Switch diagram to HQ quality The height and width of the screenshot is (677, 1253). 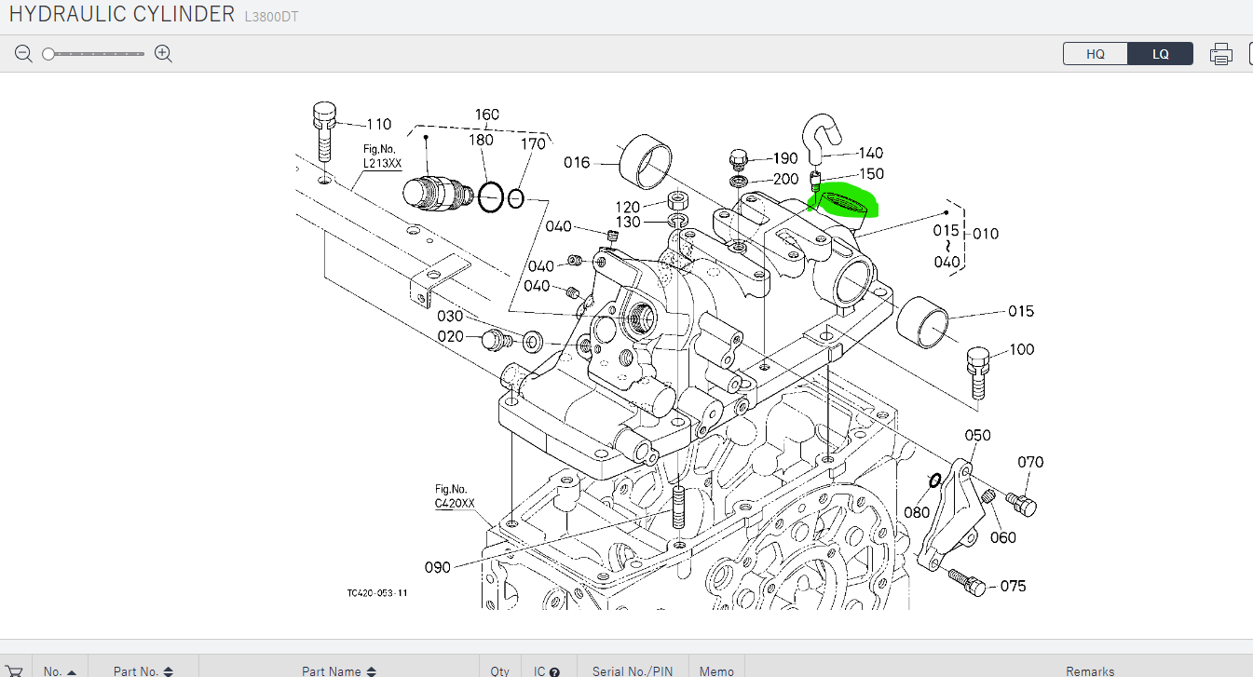1096,54
